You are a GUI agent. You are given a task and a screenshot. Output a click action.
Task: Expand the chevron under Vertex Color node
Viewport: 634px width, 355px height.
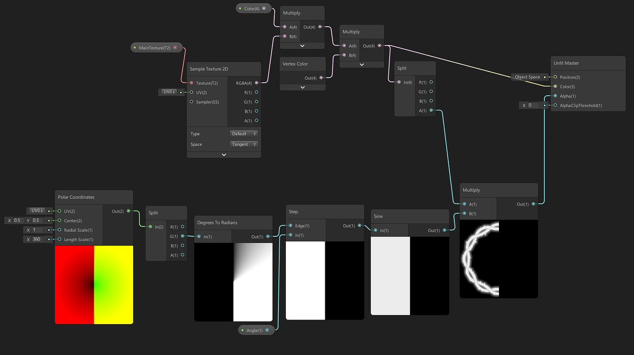coord(302,87)
